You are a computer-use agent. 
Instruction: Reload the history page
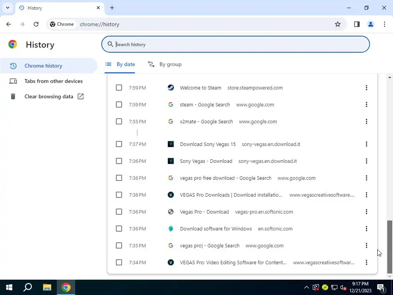(36, 24)
